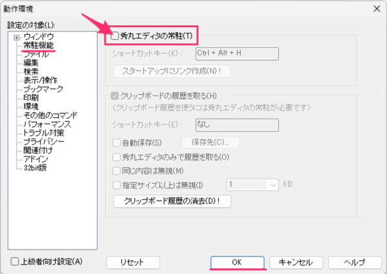Image resolution: width=387 pixels, height=274 pixels.
Task: Open the 検索 settings category
Action: coord(31,72)
